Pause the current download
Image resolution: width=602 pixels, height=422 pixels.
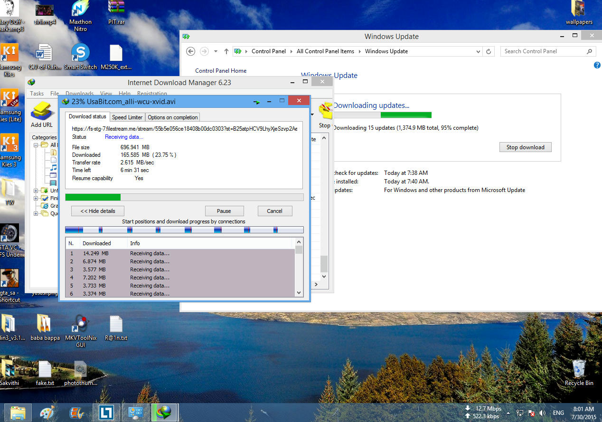coord(224,211)
